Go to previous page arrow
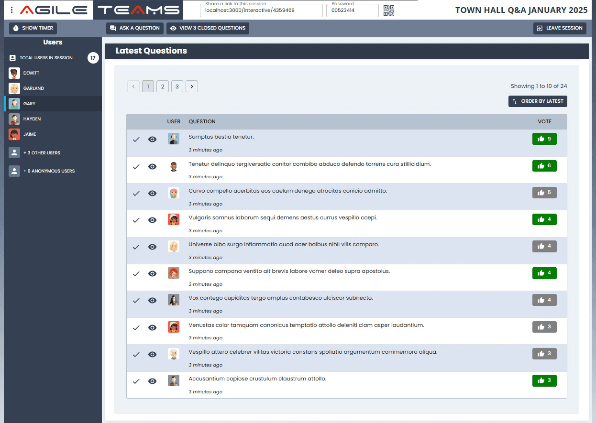The width and height of the screenshot is (596, 423). point(133,87)
